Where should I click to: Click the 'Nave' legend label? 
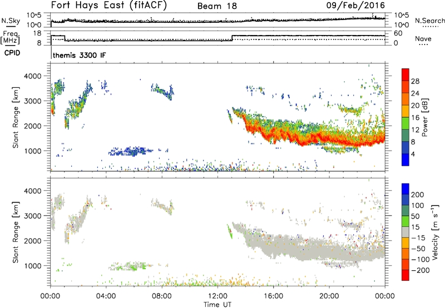pyautogui.click(x=423, y=39)
